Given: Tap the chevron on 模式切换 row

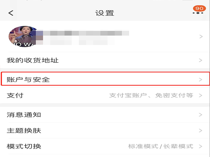Looking at the screenshot, I should 201,146.
